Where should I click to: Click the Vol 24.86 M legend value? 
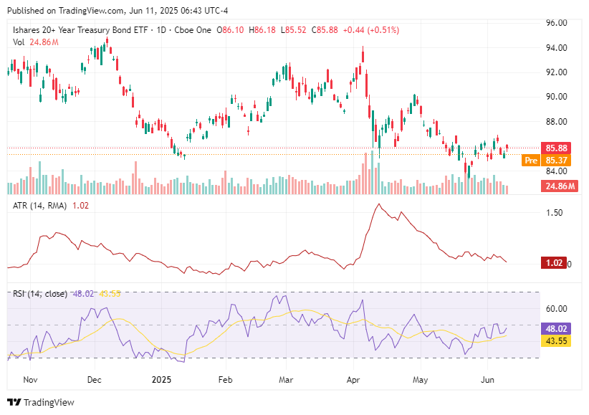44,42
